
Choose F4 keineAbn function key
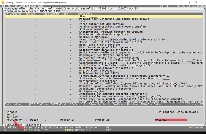click(x=74, y=127)
